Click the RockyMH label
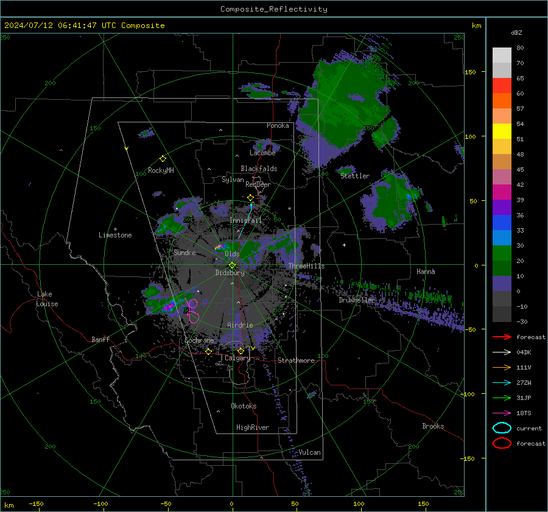The width and height of the screenshot is (548, 512). pos(161,170)
